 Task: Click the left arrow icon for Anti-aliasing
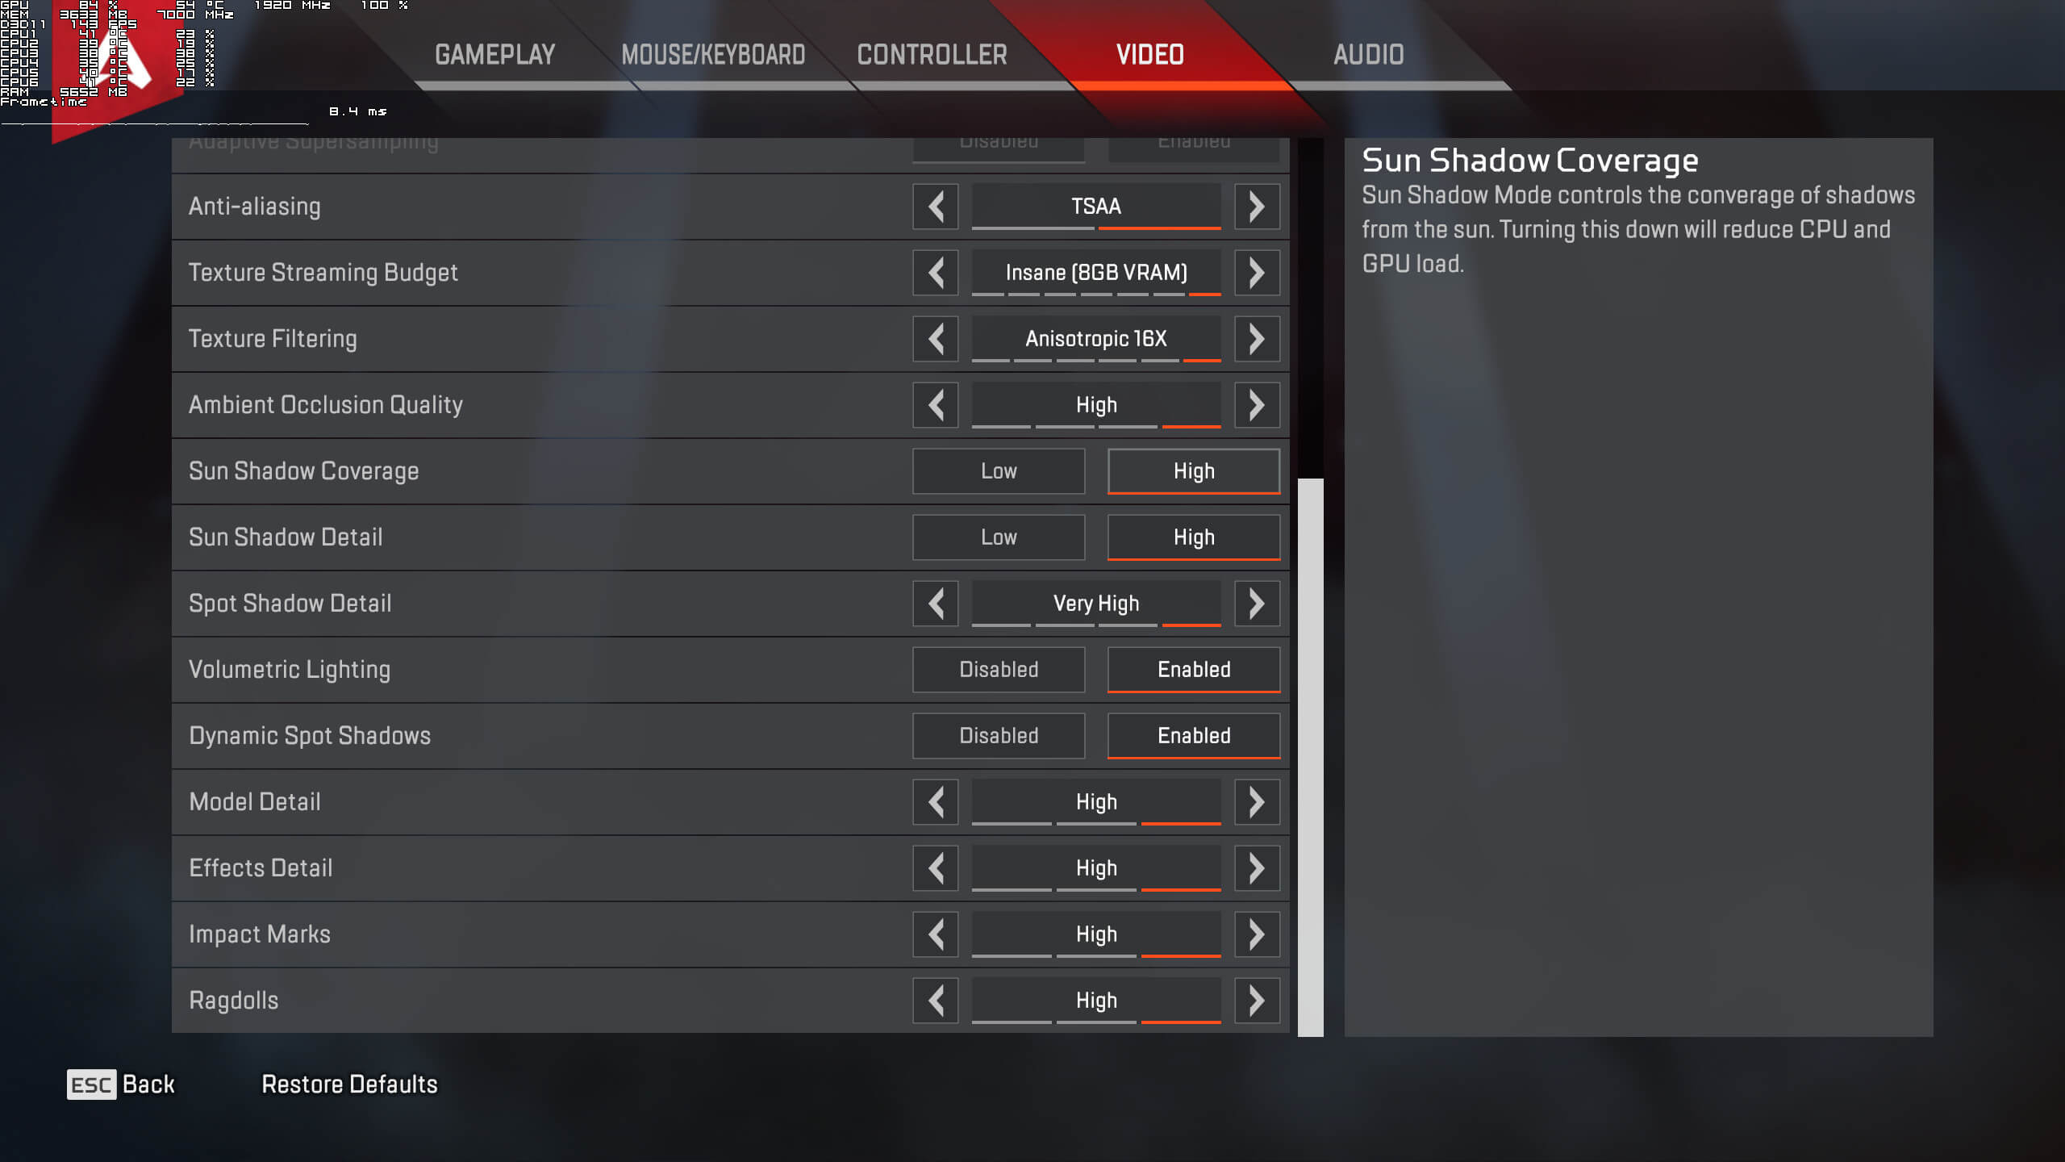click(x=936, y=206)
